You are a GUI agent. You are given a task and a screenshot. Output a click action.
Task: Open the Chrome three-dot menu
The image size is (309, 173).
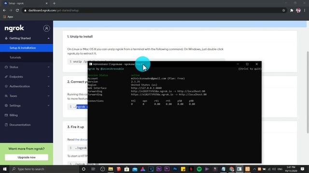[305, 11]
